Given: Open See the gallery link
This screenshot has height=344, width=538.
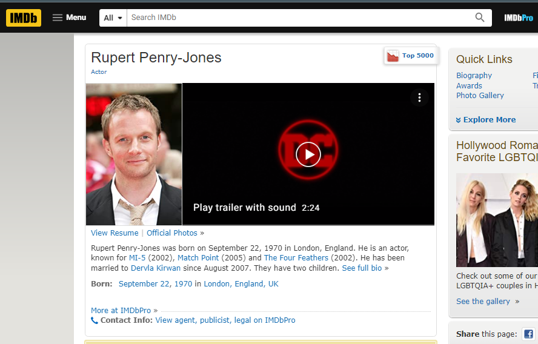Looking at the screenshot, I should 483,302.
